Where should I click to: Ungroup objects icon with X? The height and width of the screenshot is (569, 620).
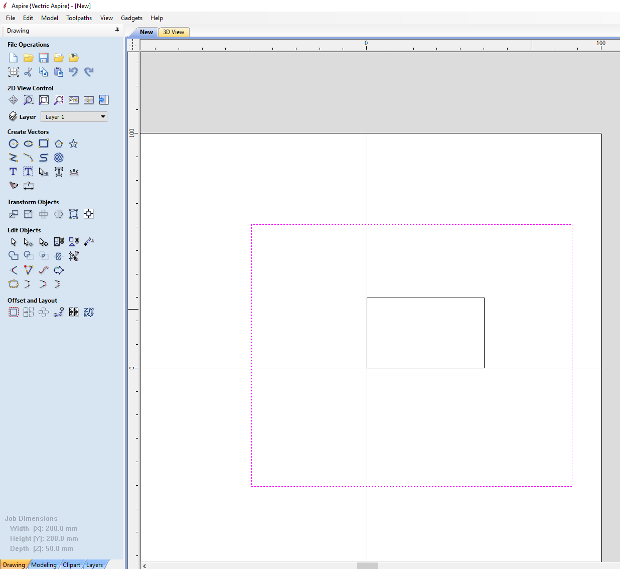[x=74, y=242]
